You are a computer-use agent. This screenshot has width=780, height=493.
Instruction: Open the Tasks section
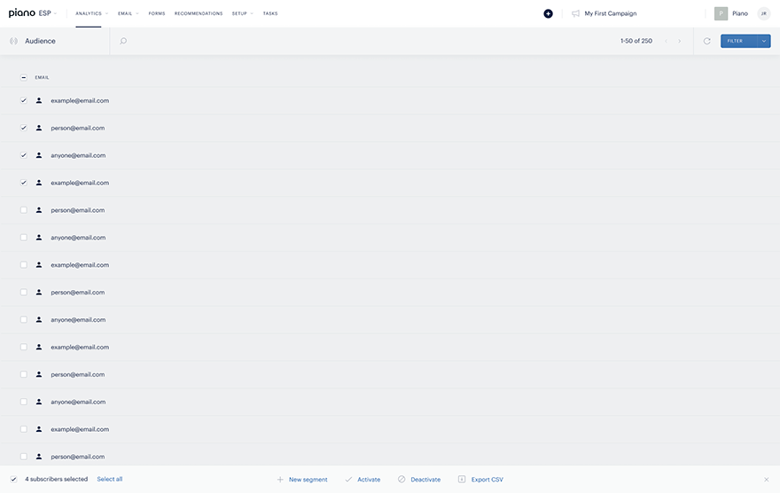tap(270, 13)
